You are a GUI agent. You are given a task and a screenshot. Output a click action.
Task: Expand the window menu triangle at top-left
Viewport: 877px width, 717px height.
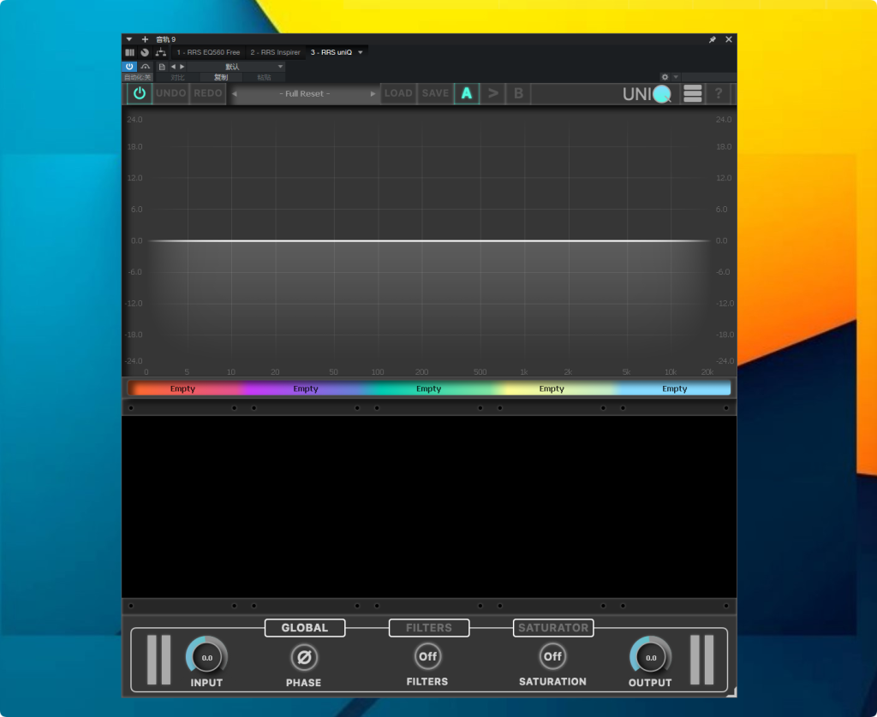129,39
